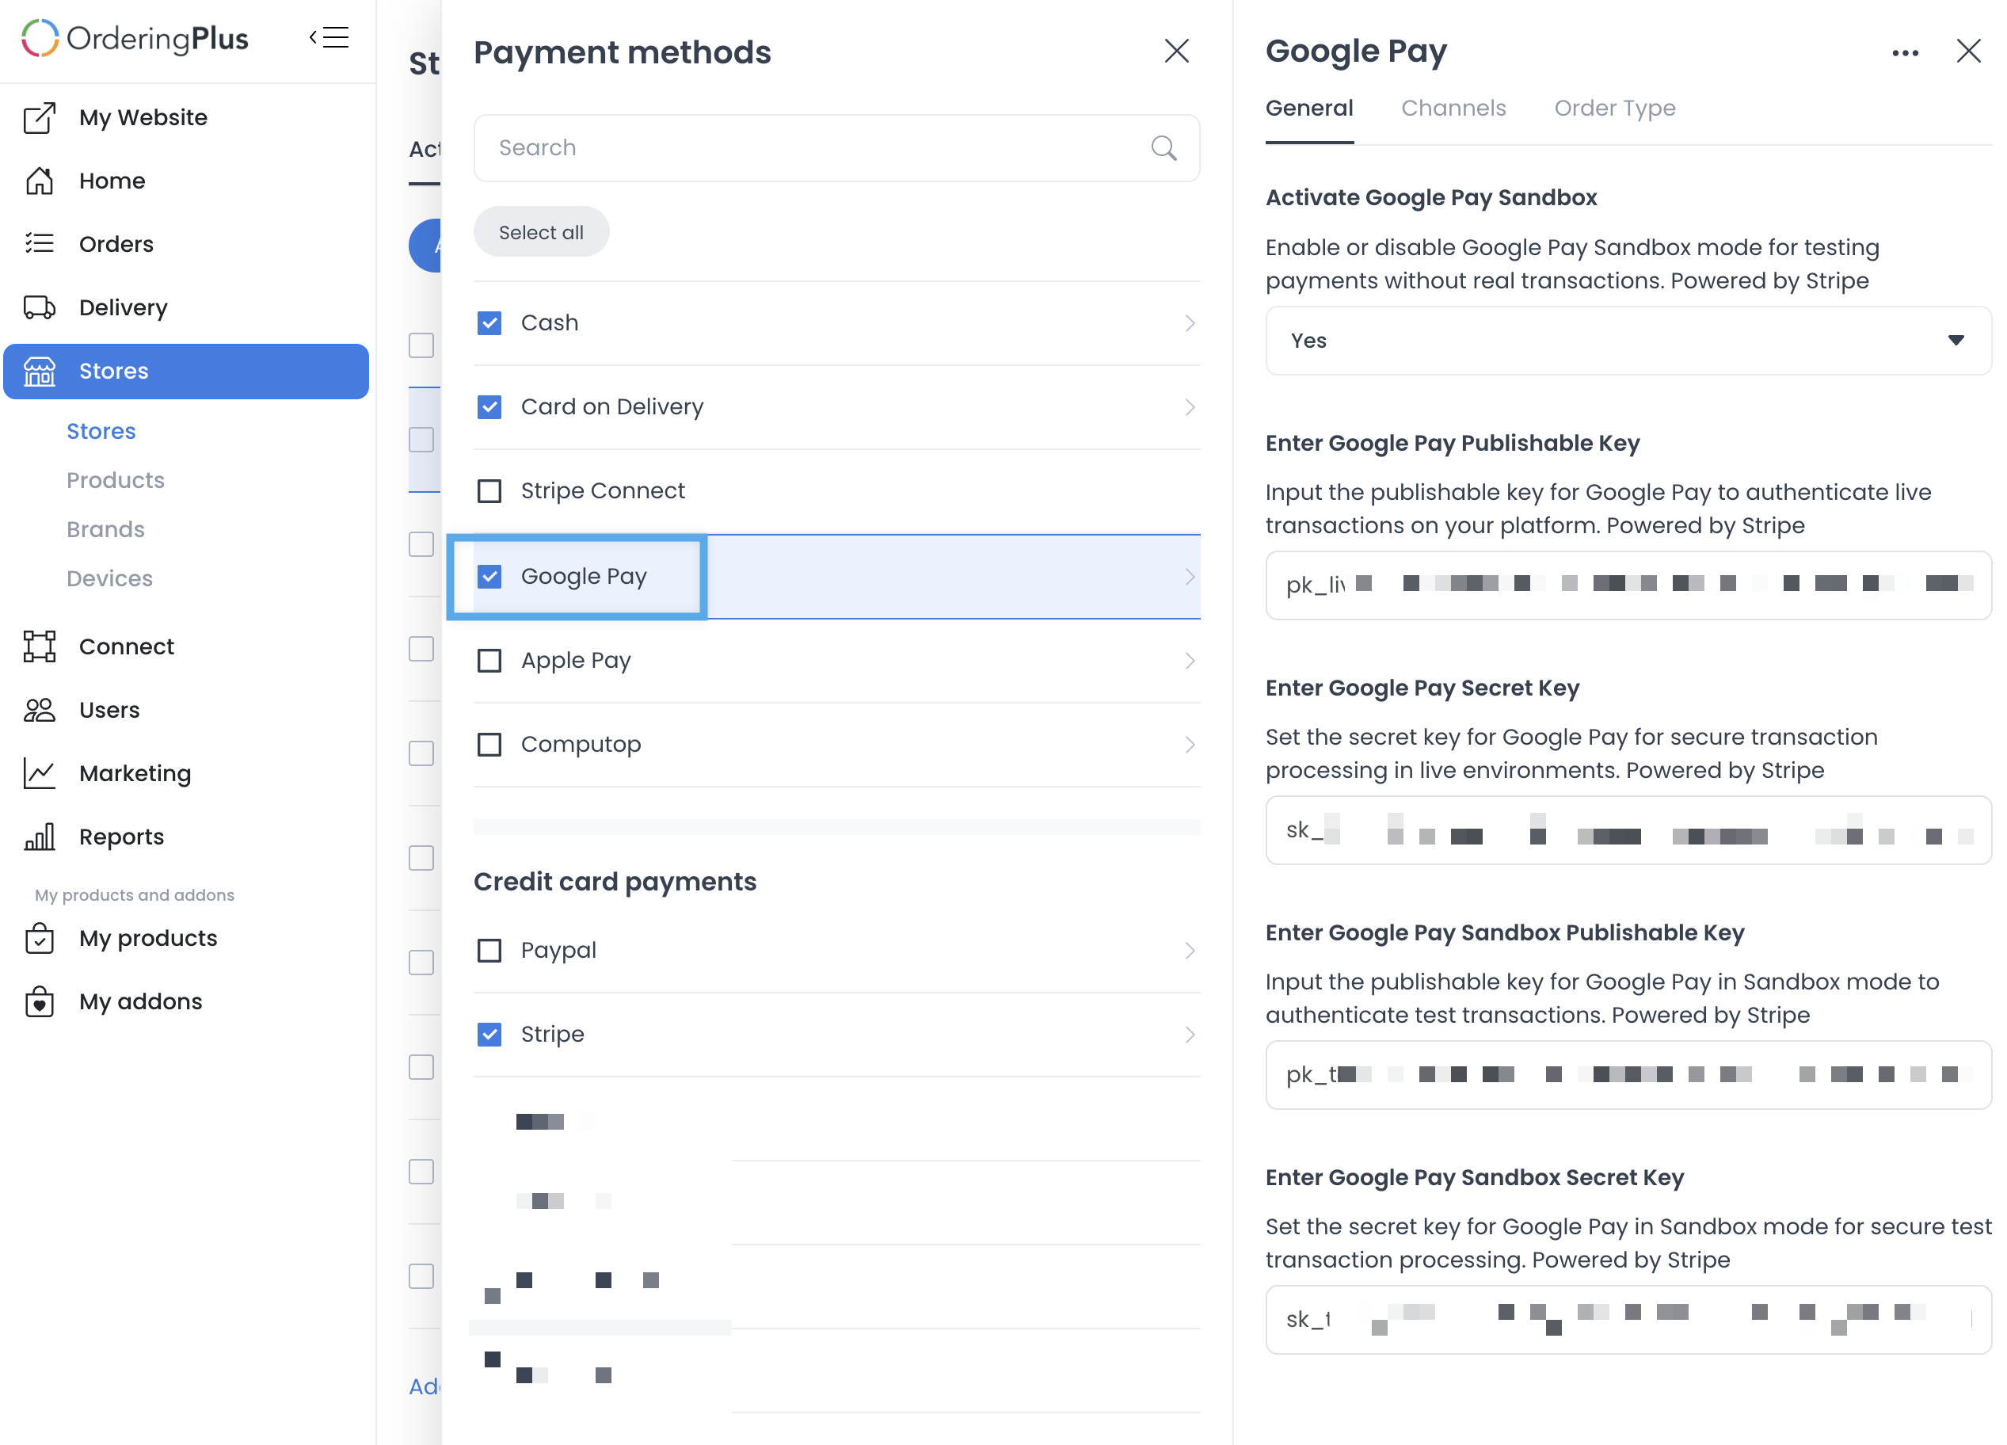Switch to the Order Type tab
Viewport: 2007px width, 1445px height.
[x=1614, y=108]
